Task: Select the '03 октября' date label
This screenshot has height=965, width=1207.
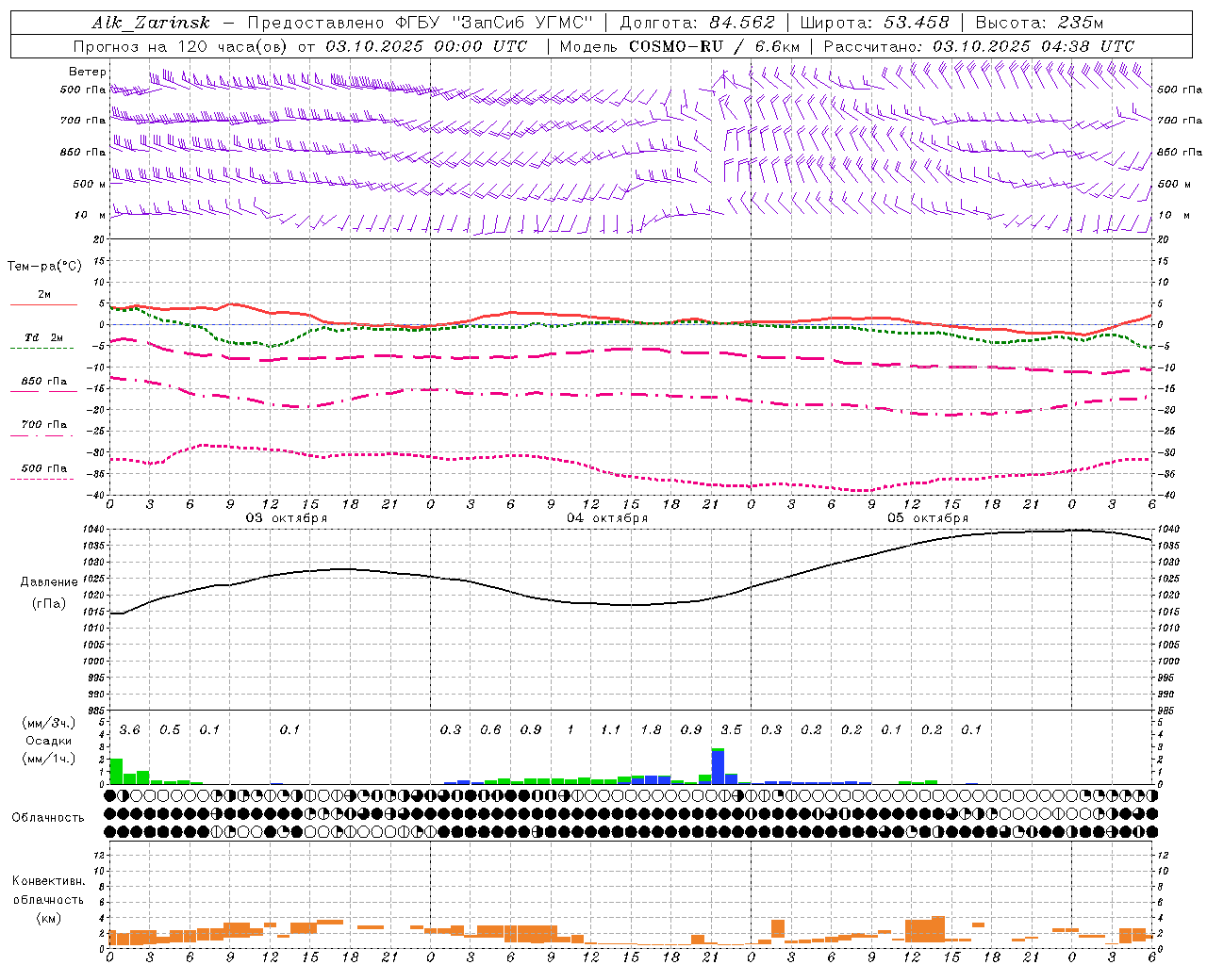Action: click(287, 518)
